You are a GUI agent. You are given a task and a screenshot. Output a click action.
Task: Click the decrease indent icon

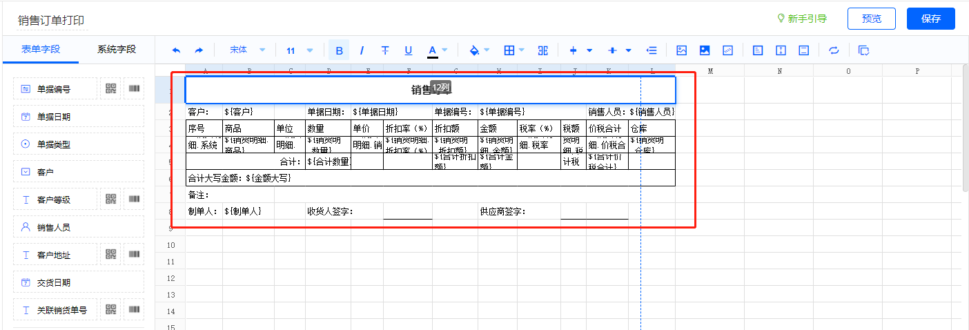pyautogui.click(x=651, y=50)
